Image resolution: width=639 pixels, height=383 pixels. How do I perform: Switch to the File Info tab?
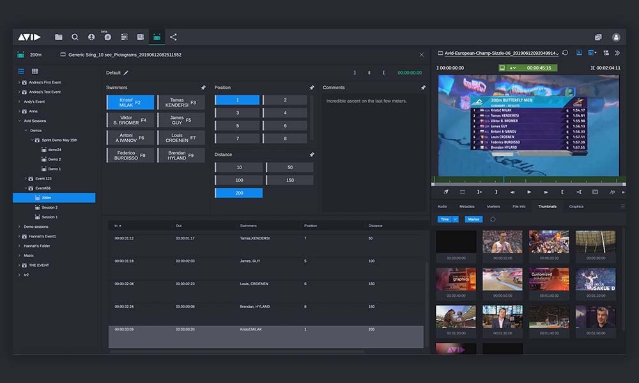point(519,206)
